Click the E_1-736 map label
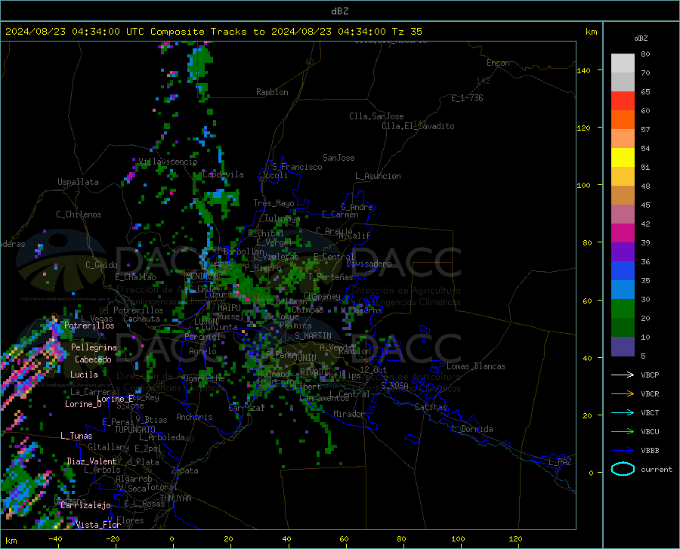Viewport: 680px width, 549px height. click(467, 98)
